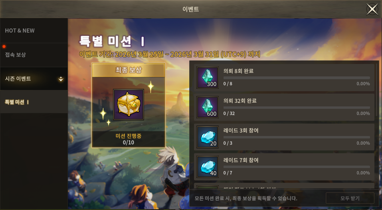Image resolution: width=382 pixels, height=210 pixels.
Task: Click the 의뢰 8회 완료 progress bar
Action: coord(297,78)
